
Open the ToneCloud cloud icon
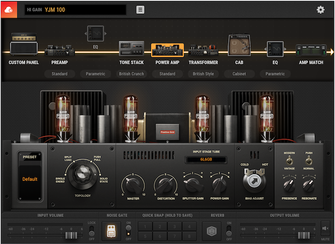point(9,10)
